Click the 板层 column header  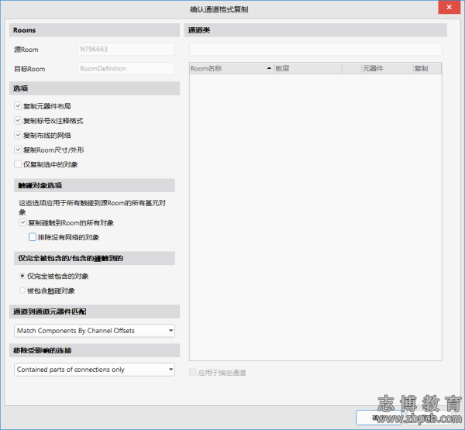[x=308, y=68]
